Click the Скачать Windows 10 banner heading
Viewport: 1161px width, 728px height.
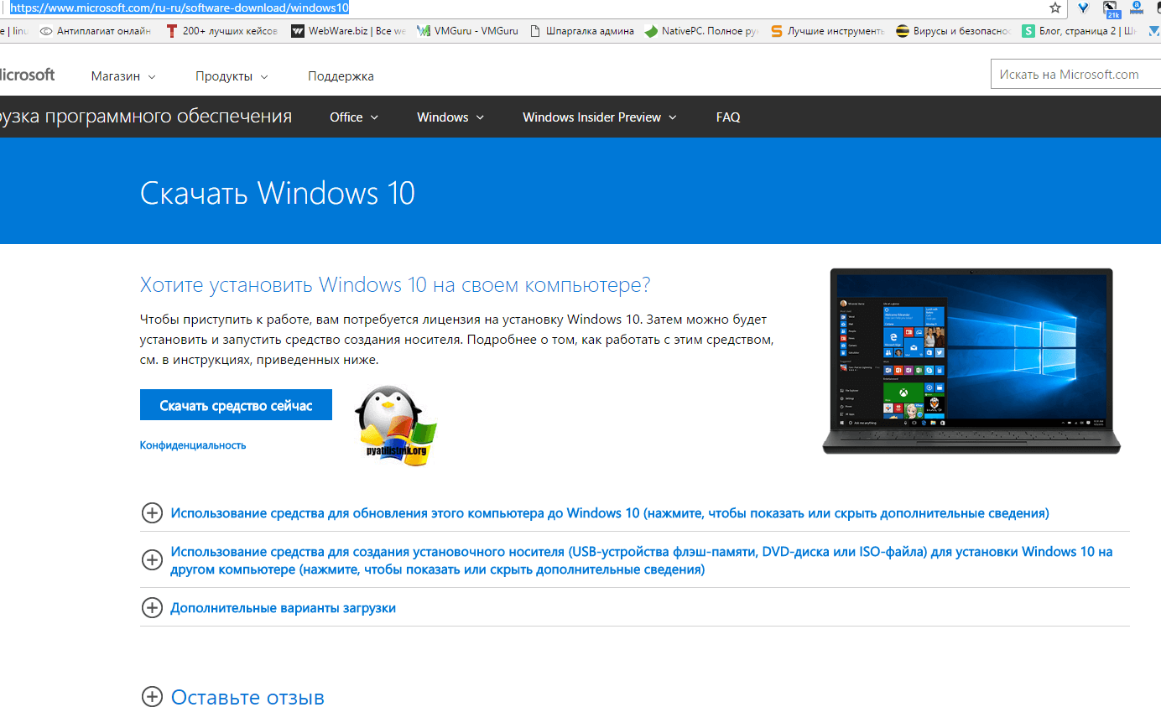[x=278, y=193]
